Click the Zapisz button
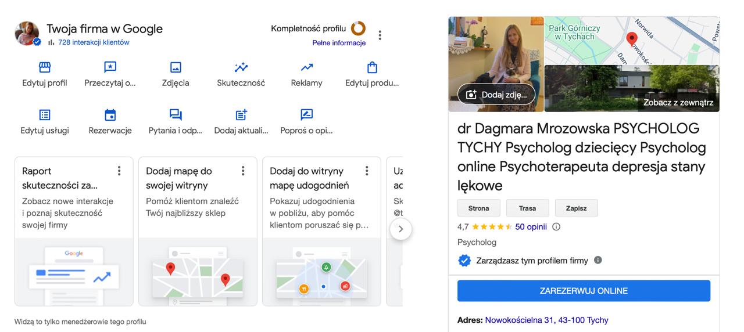The width and height of the screenshot is (744, 332). pos(577,208)
